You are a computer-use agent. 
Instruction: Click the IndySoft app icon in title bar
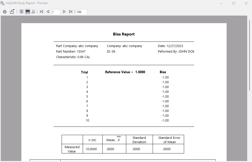pos(3,3)
